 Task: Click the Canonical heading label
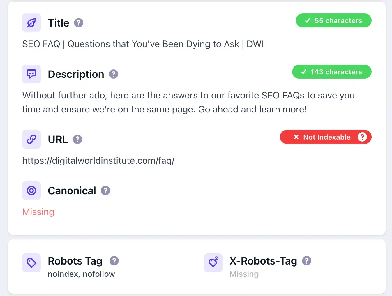tap(72, 191)
